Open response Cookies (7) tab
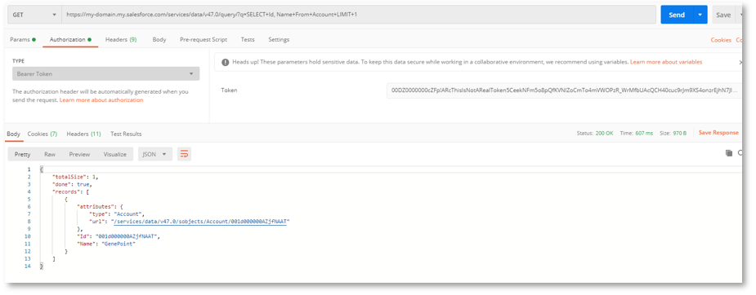Image resolution: width=756 pixels, height=295 pixels. pyautogui.click(x=42, y=134)
